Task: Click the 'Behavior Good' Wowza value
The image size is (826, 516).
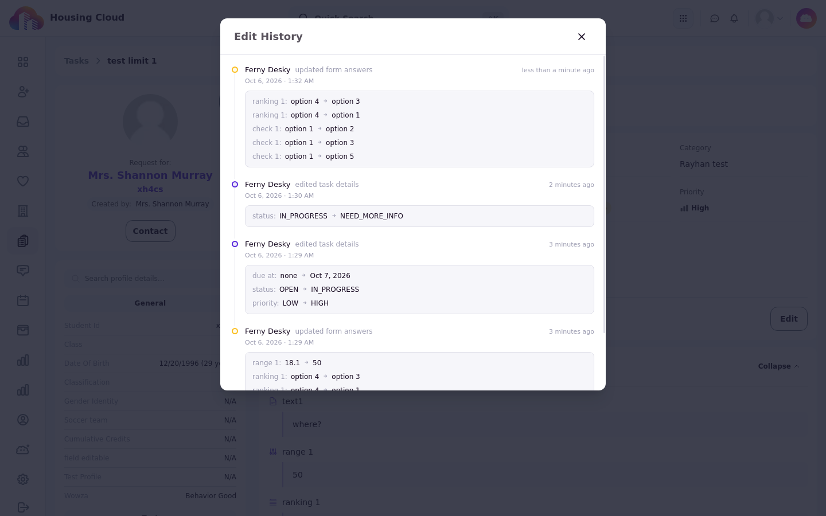Action: click(x=211, y=496)
